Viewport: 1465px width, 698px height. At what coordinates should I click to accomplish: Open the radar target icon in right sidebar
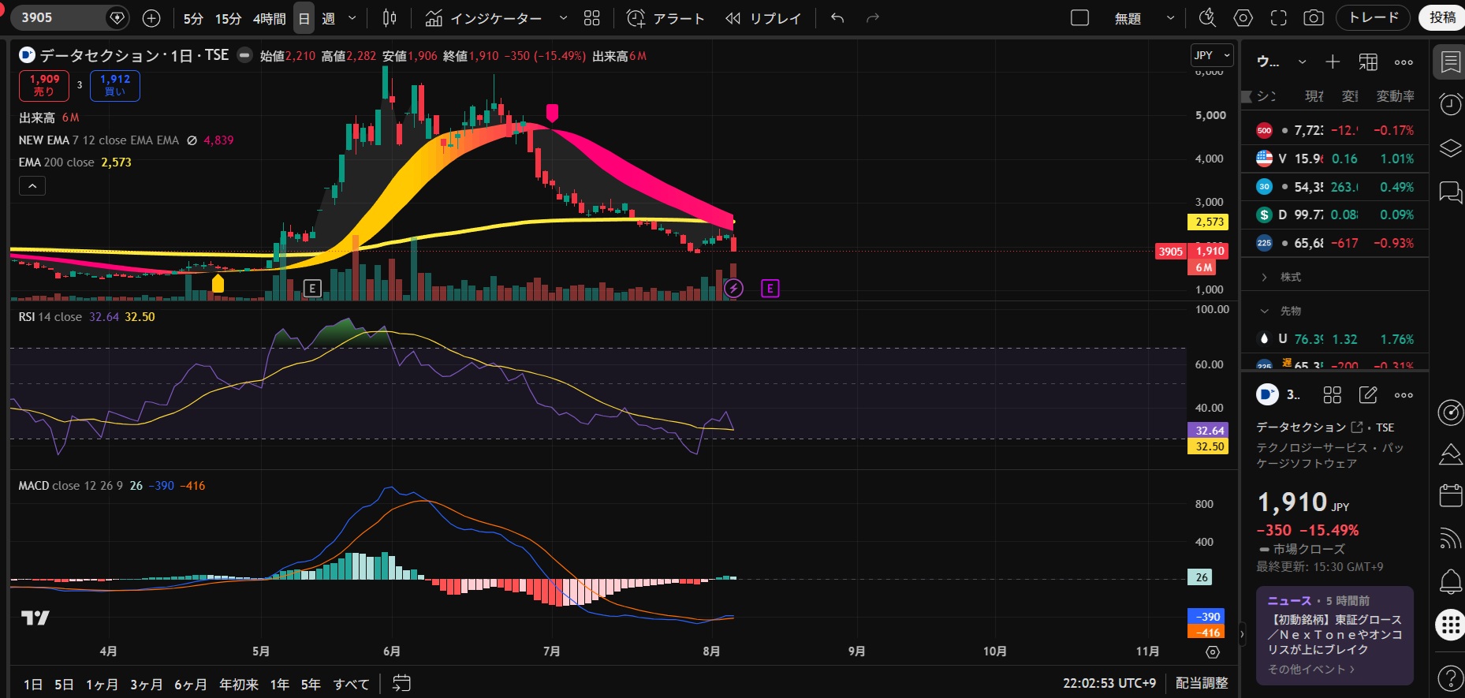[x=1451, y=412]
